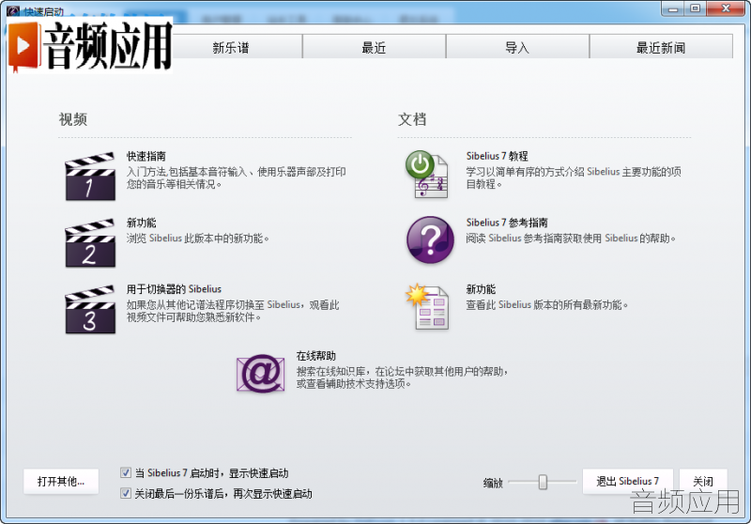Viewport: 751px width, 524px height.
Task: Open the online help @ envelope icon
Action: 261,373
